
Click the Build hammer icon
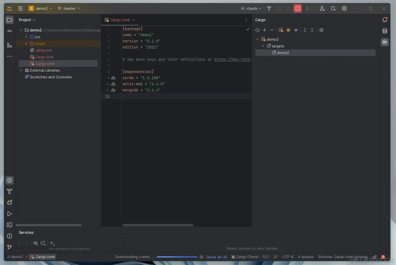tap(269, 8)
